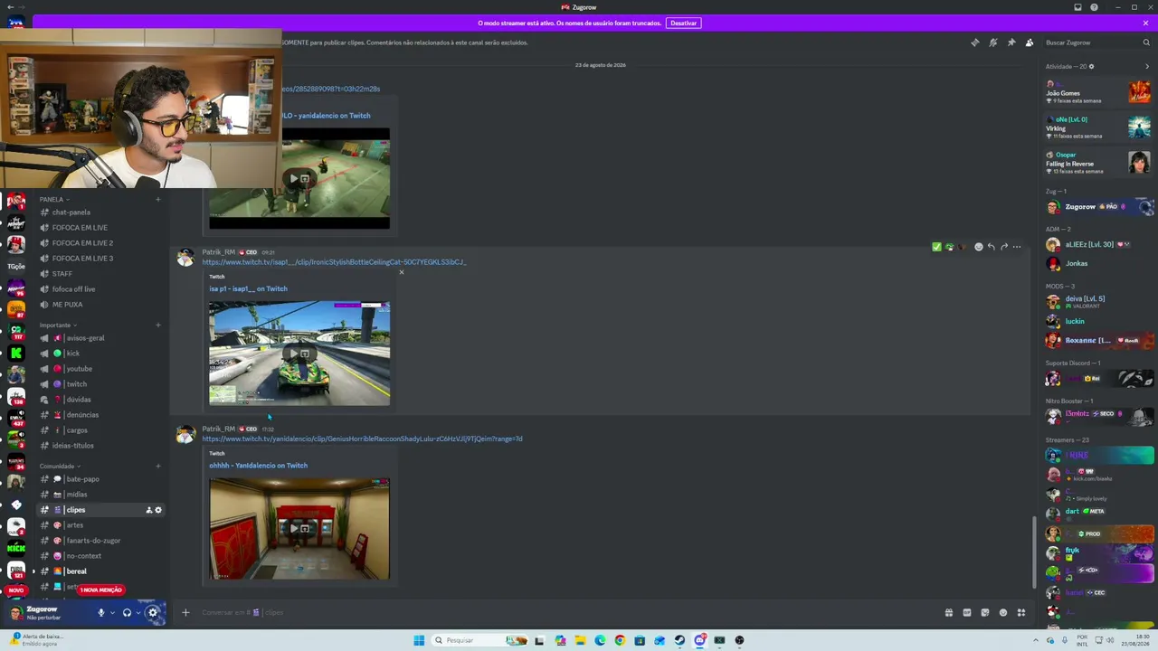This screenshot has width=1158, height=651.
Task: Open the Windows Start menu
Action: click(x=419, y=640)
